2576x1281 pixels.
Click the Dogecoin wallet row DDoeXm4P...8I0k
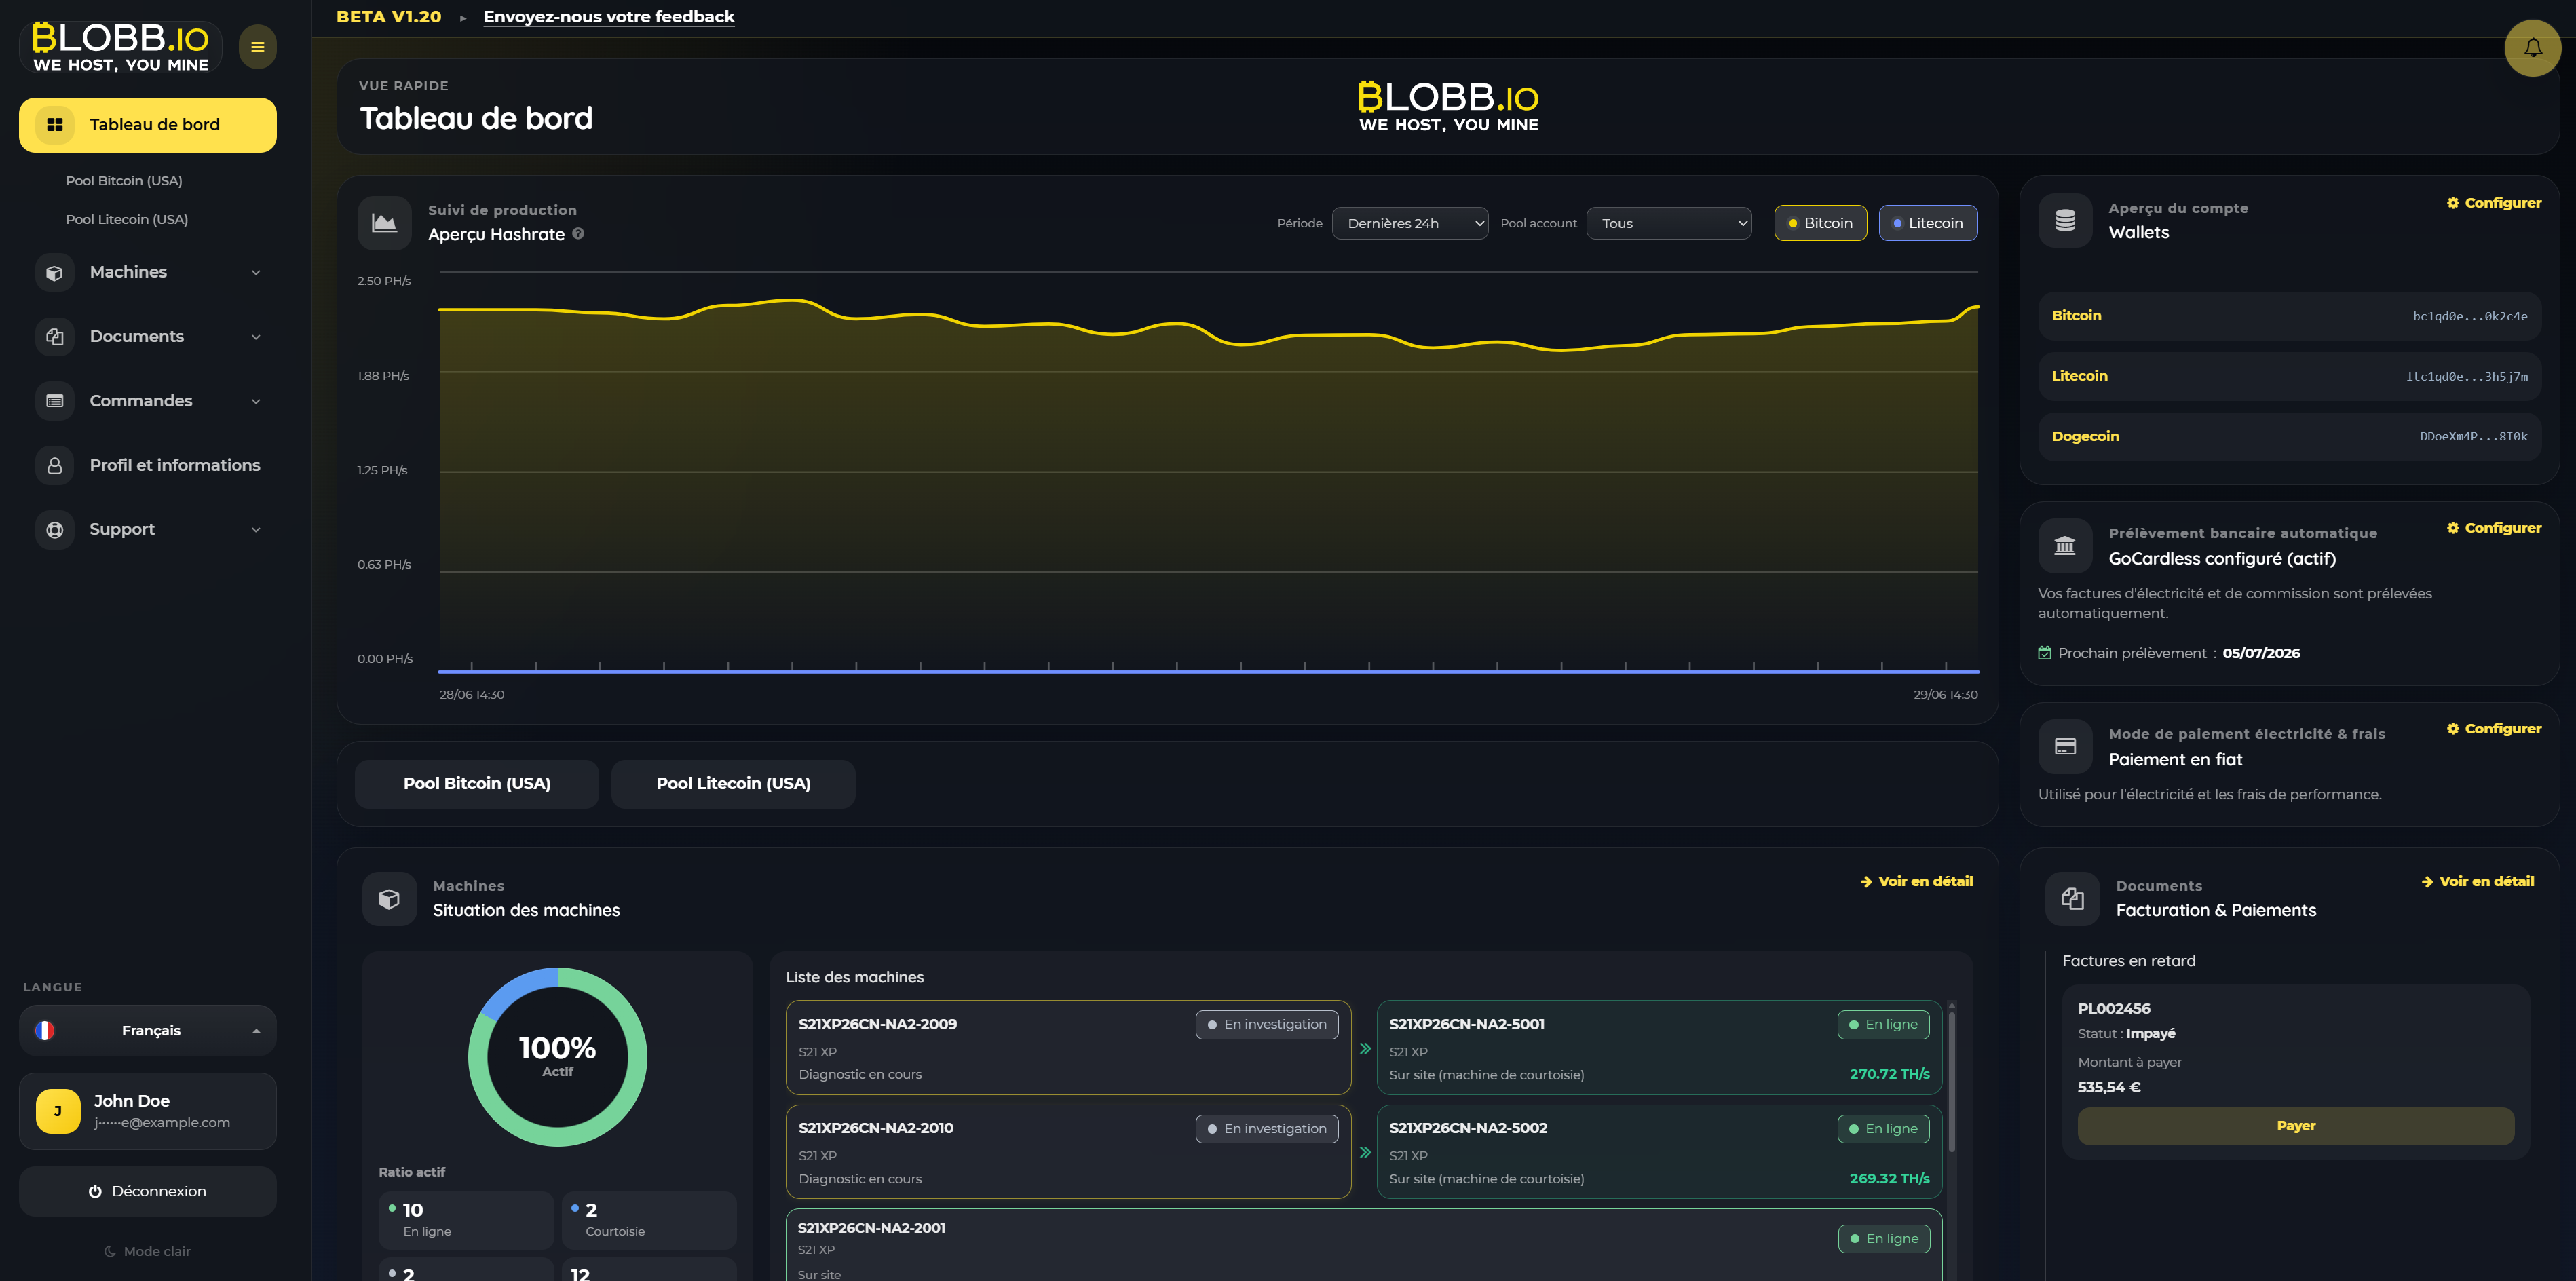[2290, 436]
